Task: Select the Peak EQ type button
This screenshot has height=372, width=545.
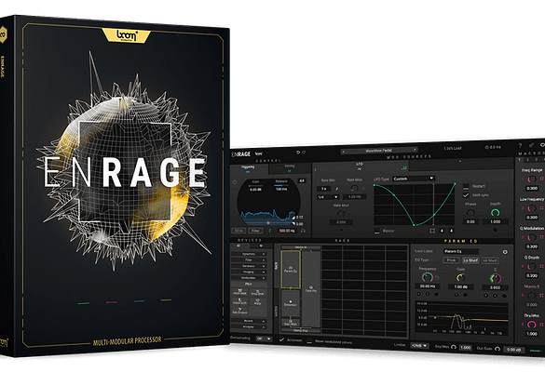Action: 451,259
